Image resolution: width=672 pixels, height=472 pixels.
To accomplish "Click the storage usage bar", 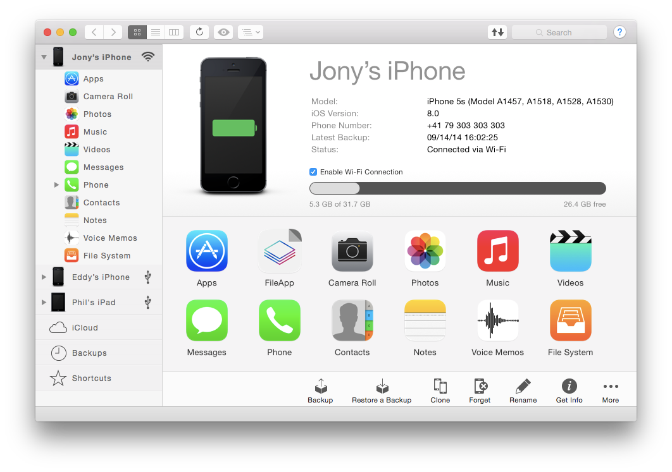I will (457, 188).
